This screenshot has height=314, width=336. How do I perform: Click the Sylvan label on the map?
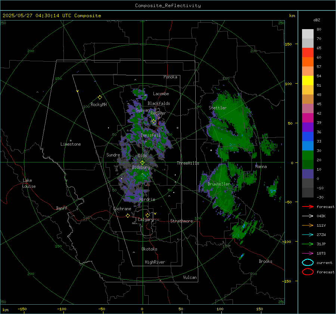coord(143,110)
